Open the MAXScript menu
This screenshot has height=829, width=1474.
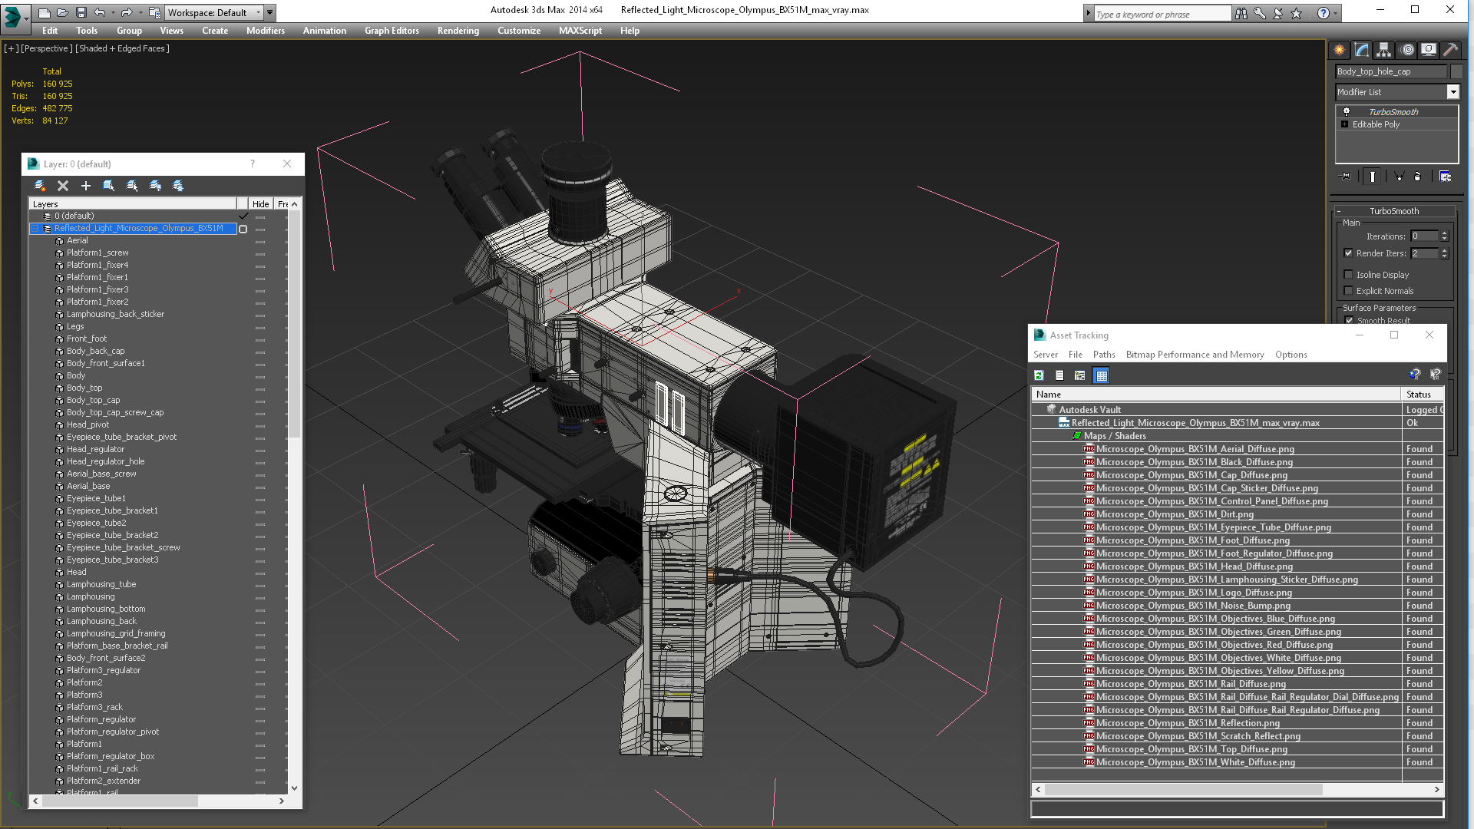click(580, 31)
